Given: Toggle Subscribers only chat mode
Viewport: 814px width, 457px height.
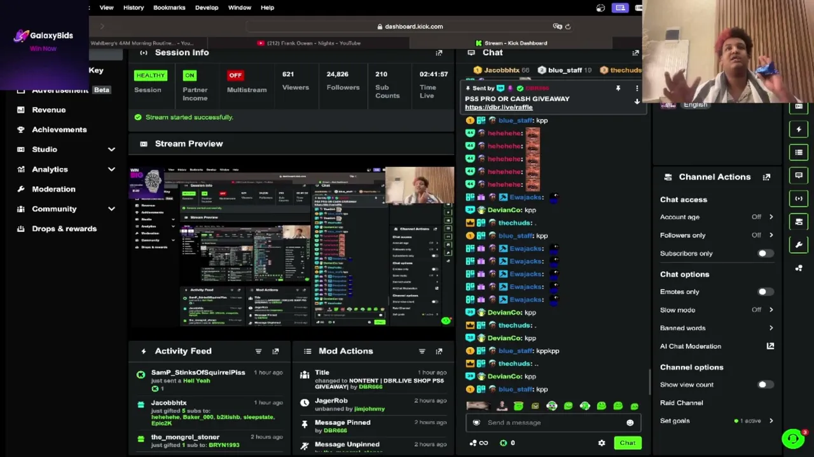Looking at the screenshot, I should [x=766, y=253].
